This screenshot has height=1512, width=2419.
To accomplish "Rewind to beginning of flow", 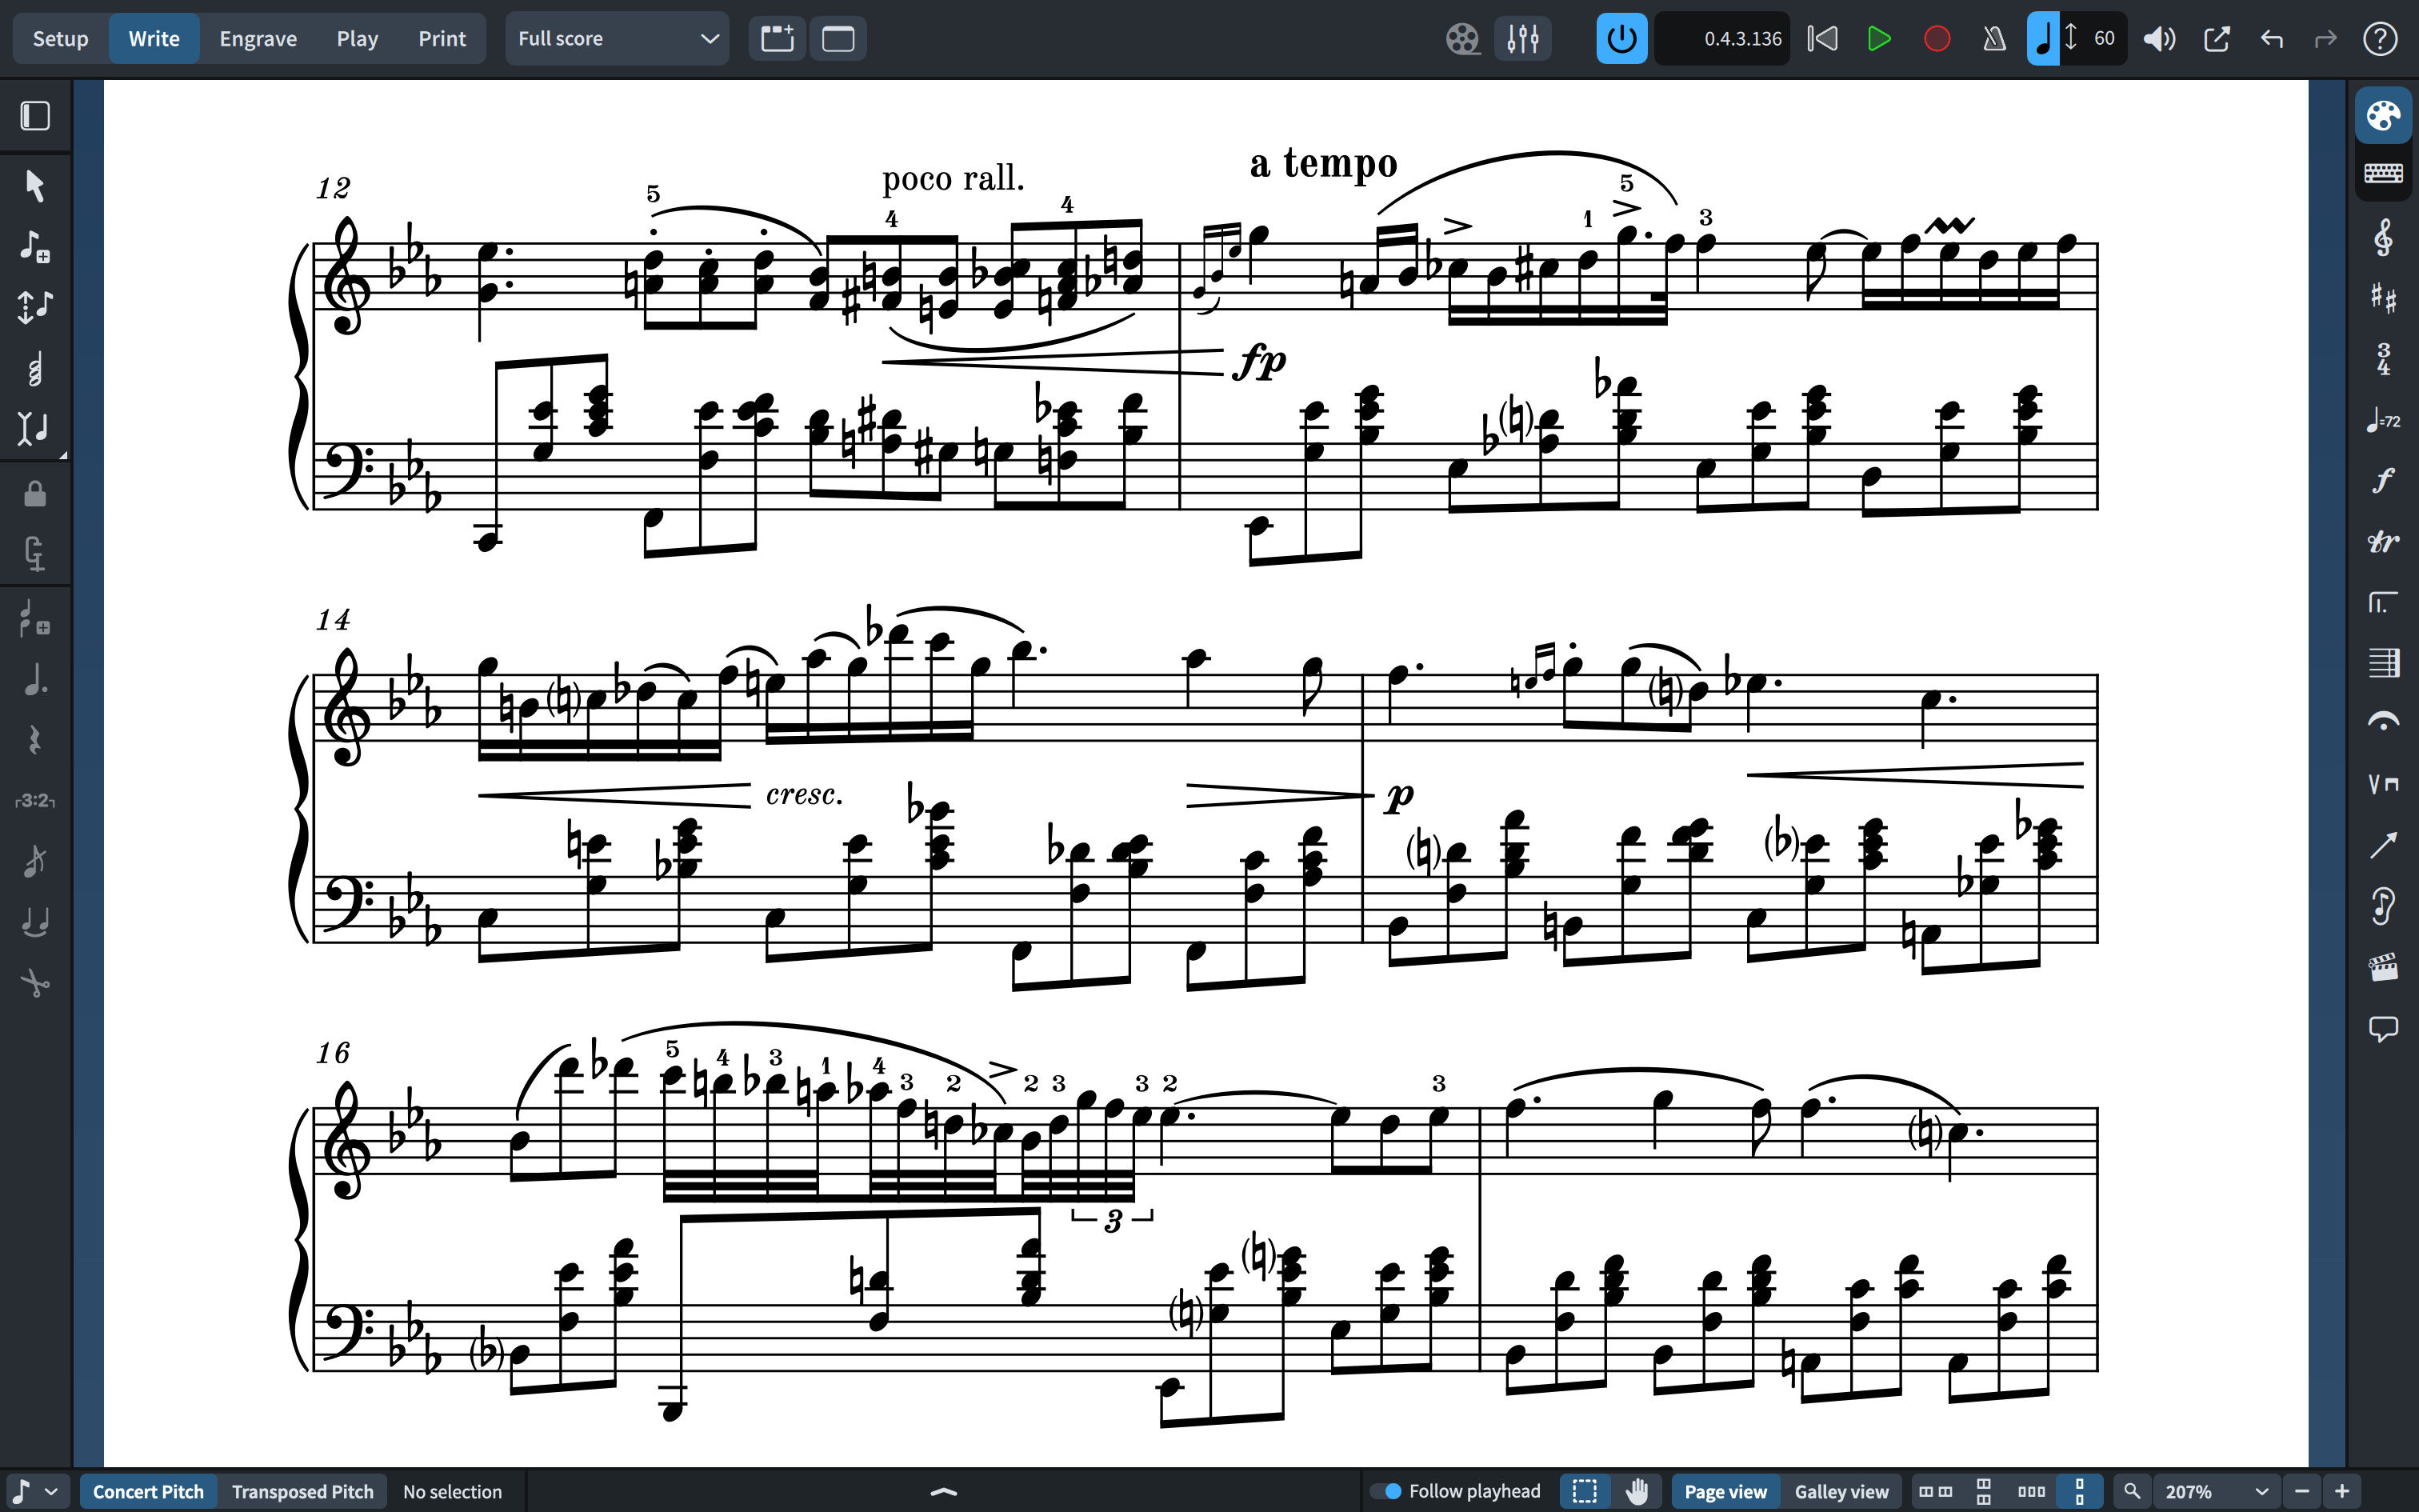I will (1822, 39).
